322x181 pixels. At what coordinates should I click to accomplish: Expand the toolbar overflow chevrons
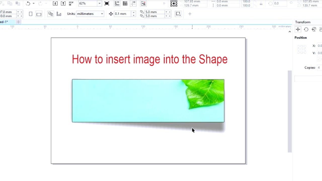point(164,4)
